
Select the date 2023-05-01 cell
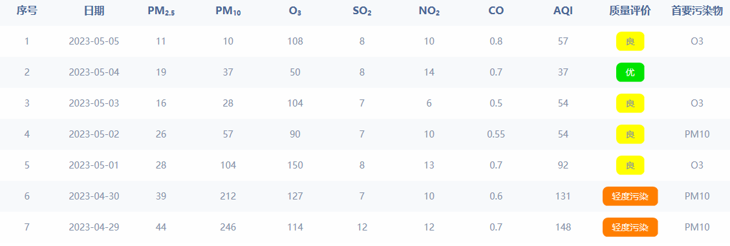click(x=94, y=165)
